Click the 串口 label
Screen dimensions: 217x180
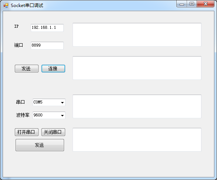(x=20, y=102)
